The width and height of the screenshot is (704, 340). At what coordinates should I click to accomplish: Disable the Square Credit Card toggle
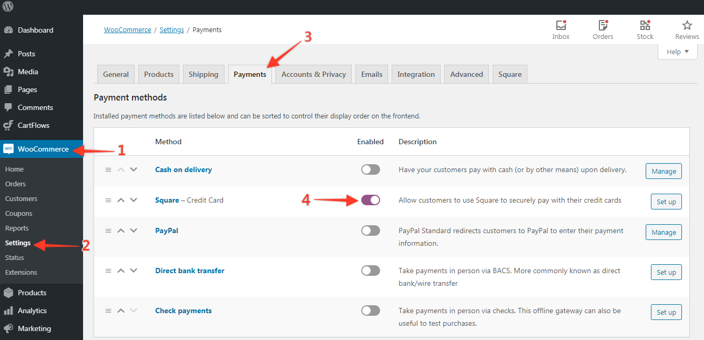(x=370, y=200)
